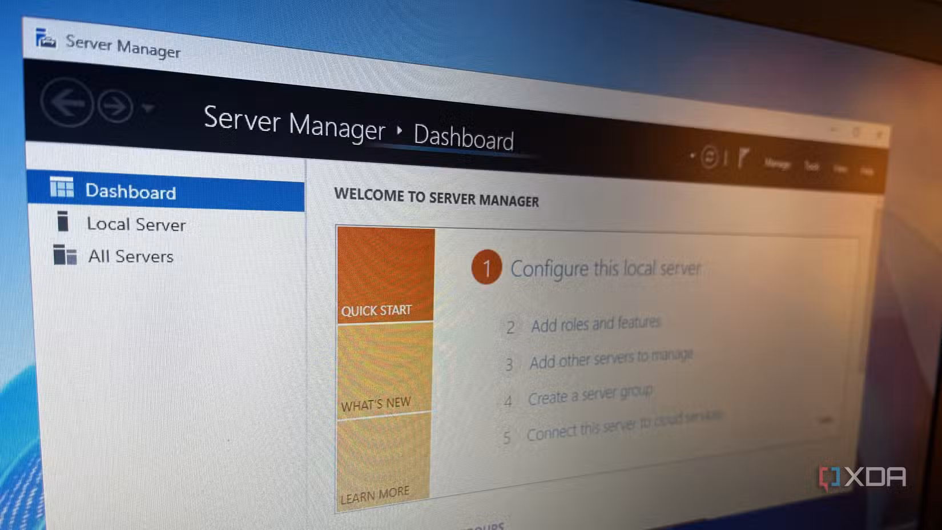The image size is (942, 530).
Task: Click Configure this local server link
Action: point(605,268)
